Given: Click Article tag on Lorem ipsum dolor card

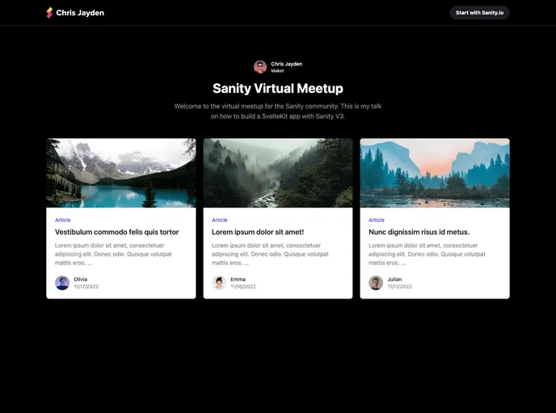Looking at the screenshot, I should tap(220, 220).
